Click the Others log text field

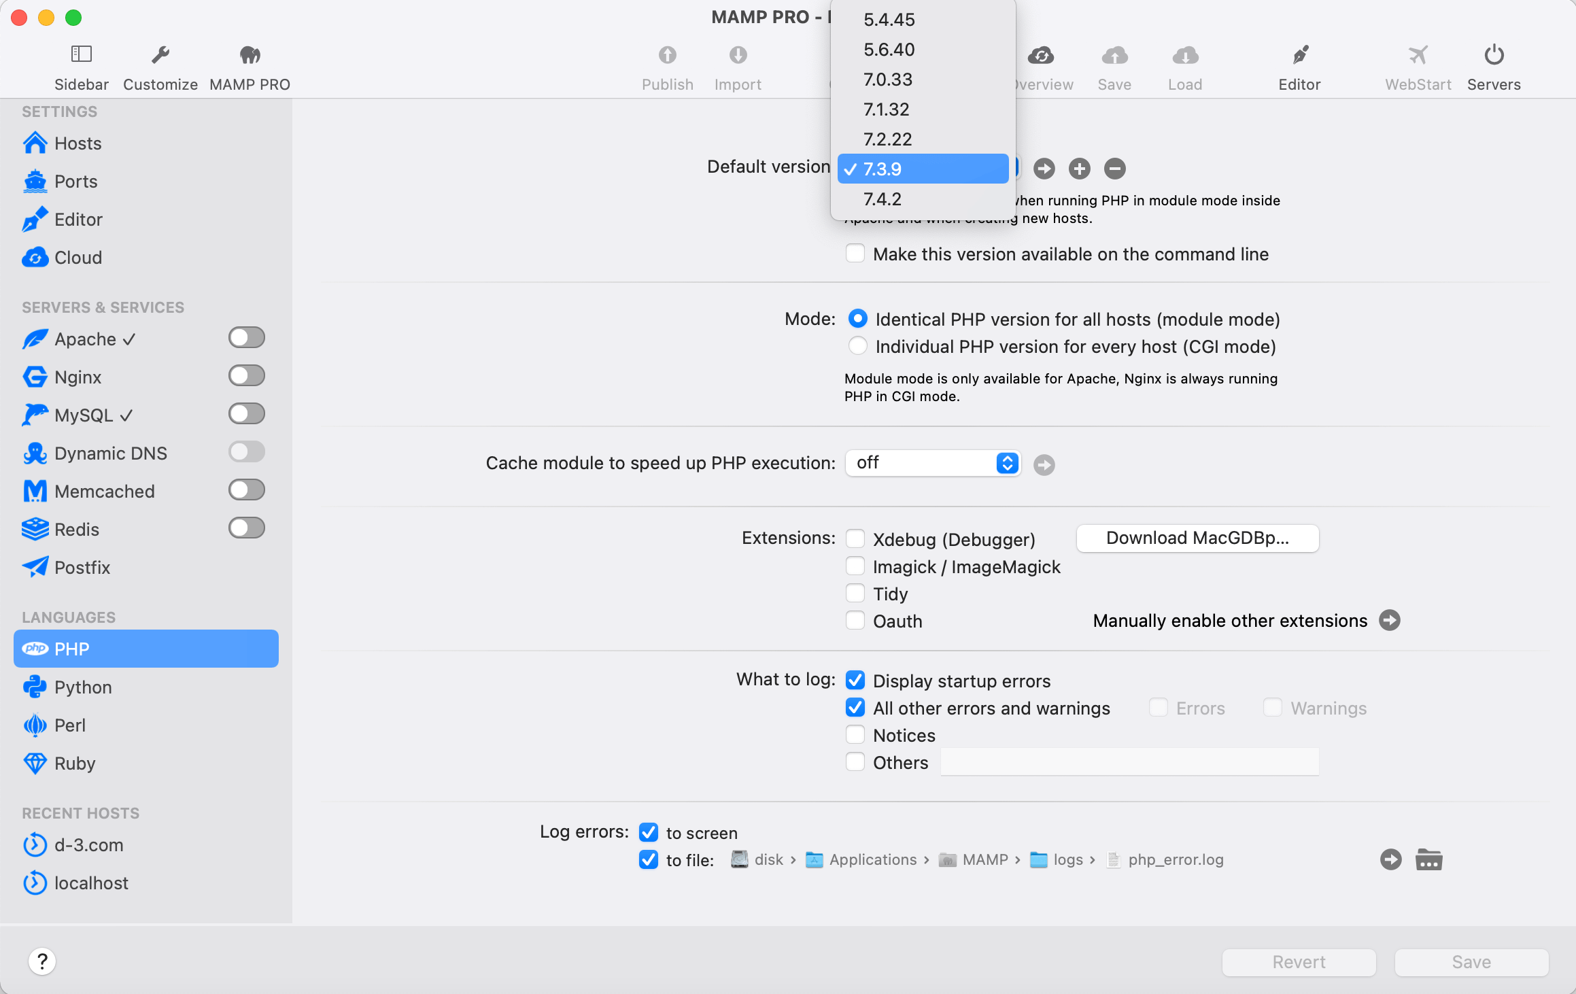(1129, 762)
